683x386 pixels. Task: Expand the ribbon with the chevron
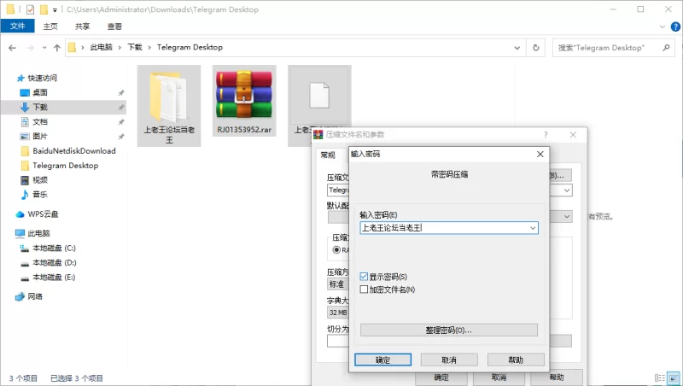(x=663, y=26)
